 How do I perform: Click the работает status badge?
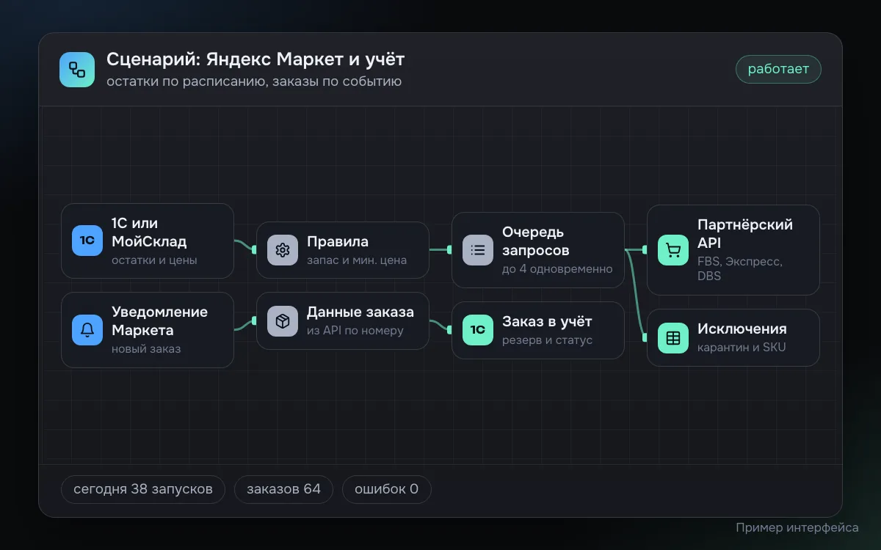click(778, 69)
